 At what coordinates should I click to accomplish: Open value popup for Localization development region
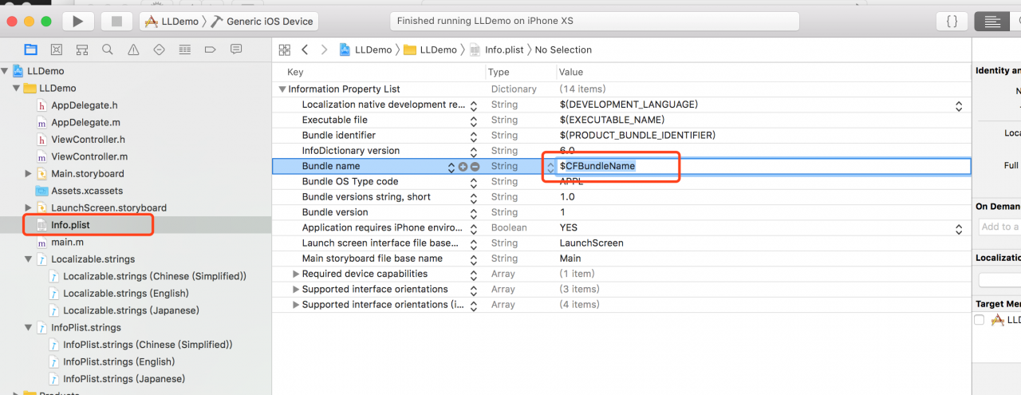tap(959, 105)
